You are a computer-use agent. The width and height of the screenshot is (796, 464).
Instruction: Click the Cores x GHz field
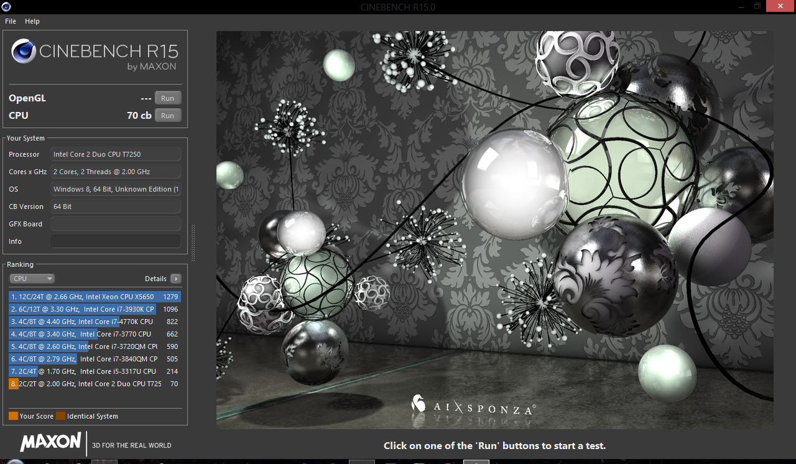[x=116, y=172]
